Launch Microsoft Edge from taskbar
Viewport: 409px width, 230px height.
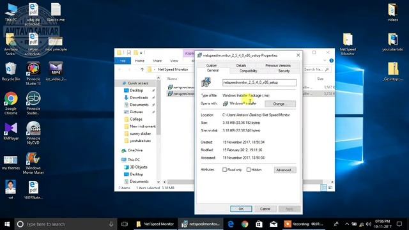tap(231, 224)
